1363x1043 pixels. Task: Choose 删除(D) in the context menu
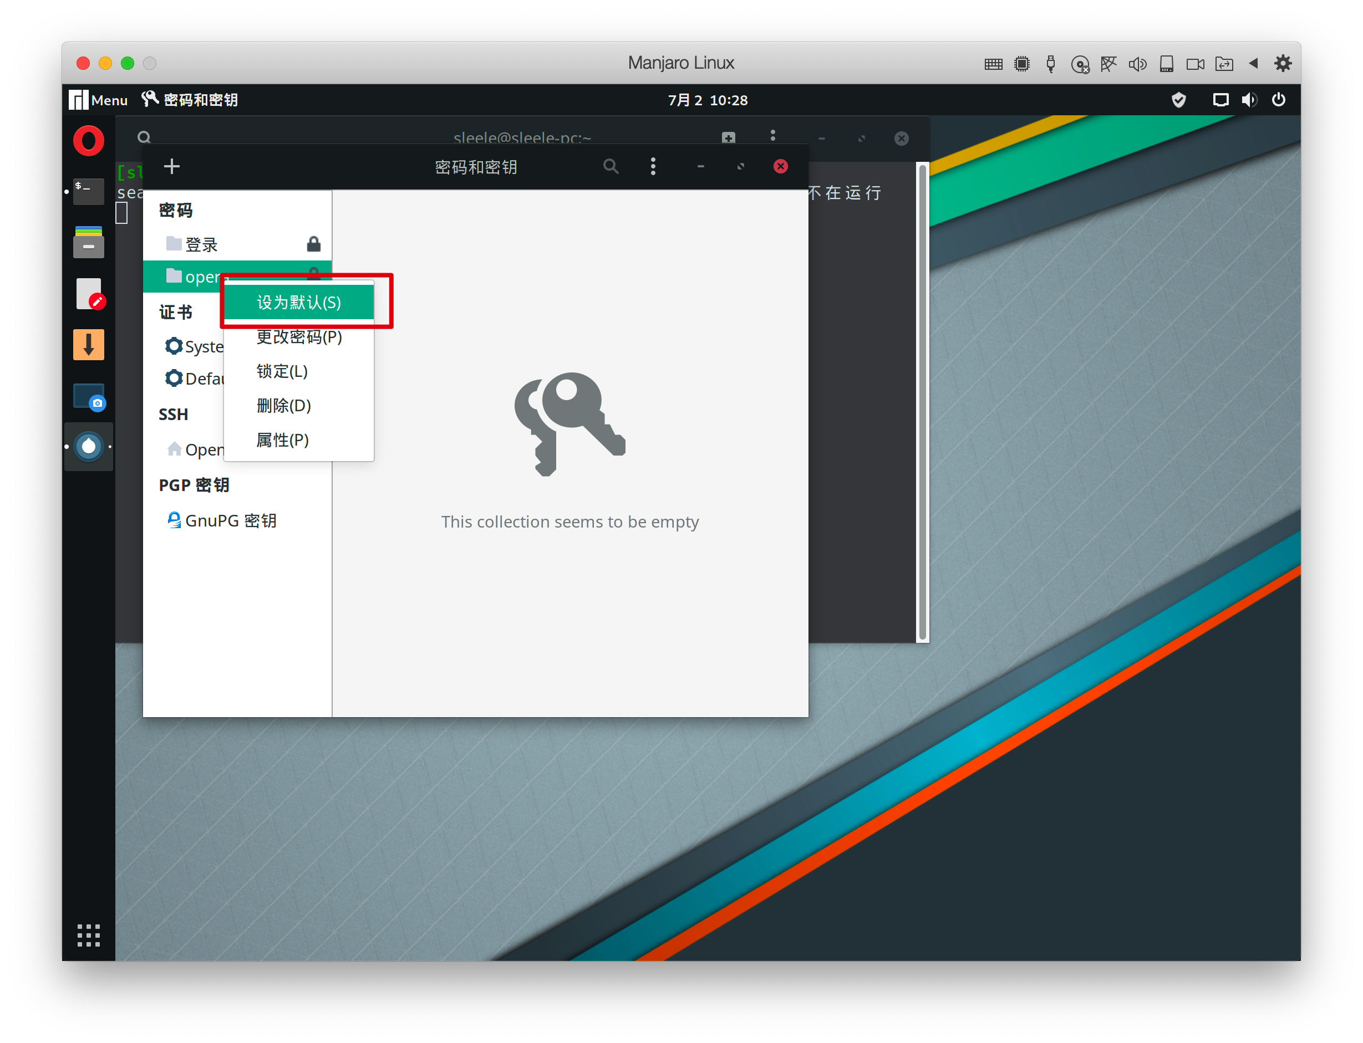coord(299,406)
